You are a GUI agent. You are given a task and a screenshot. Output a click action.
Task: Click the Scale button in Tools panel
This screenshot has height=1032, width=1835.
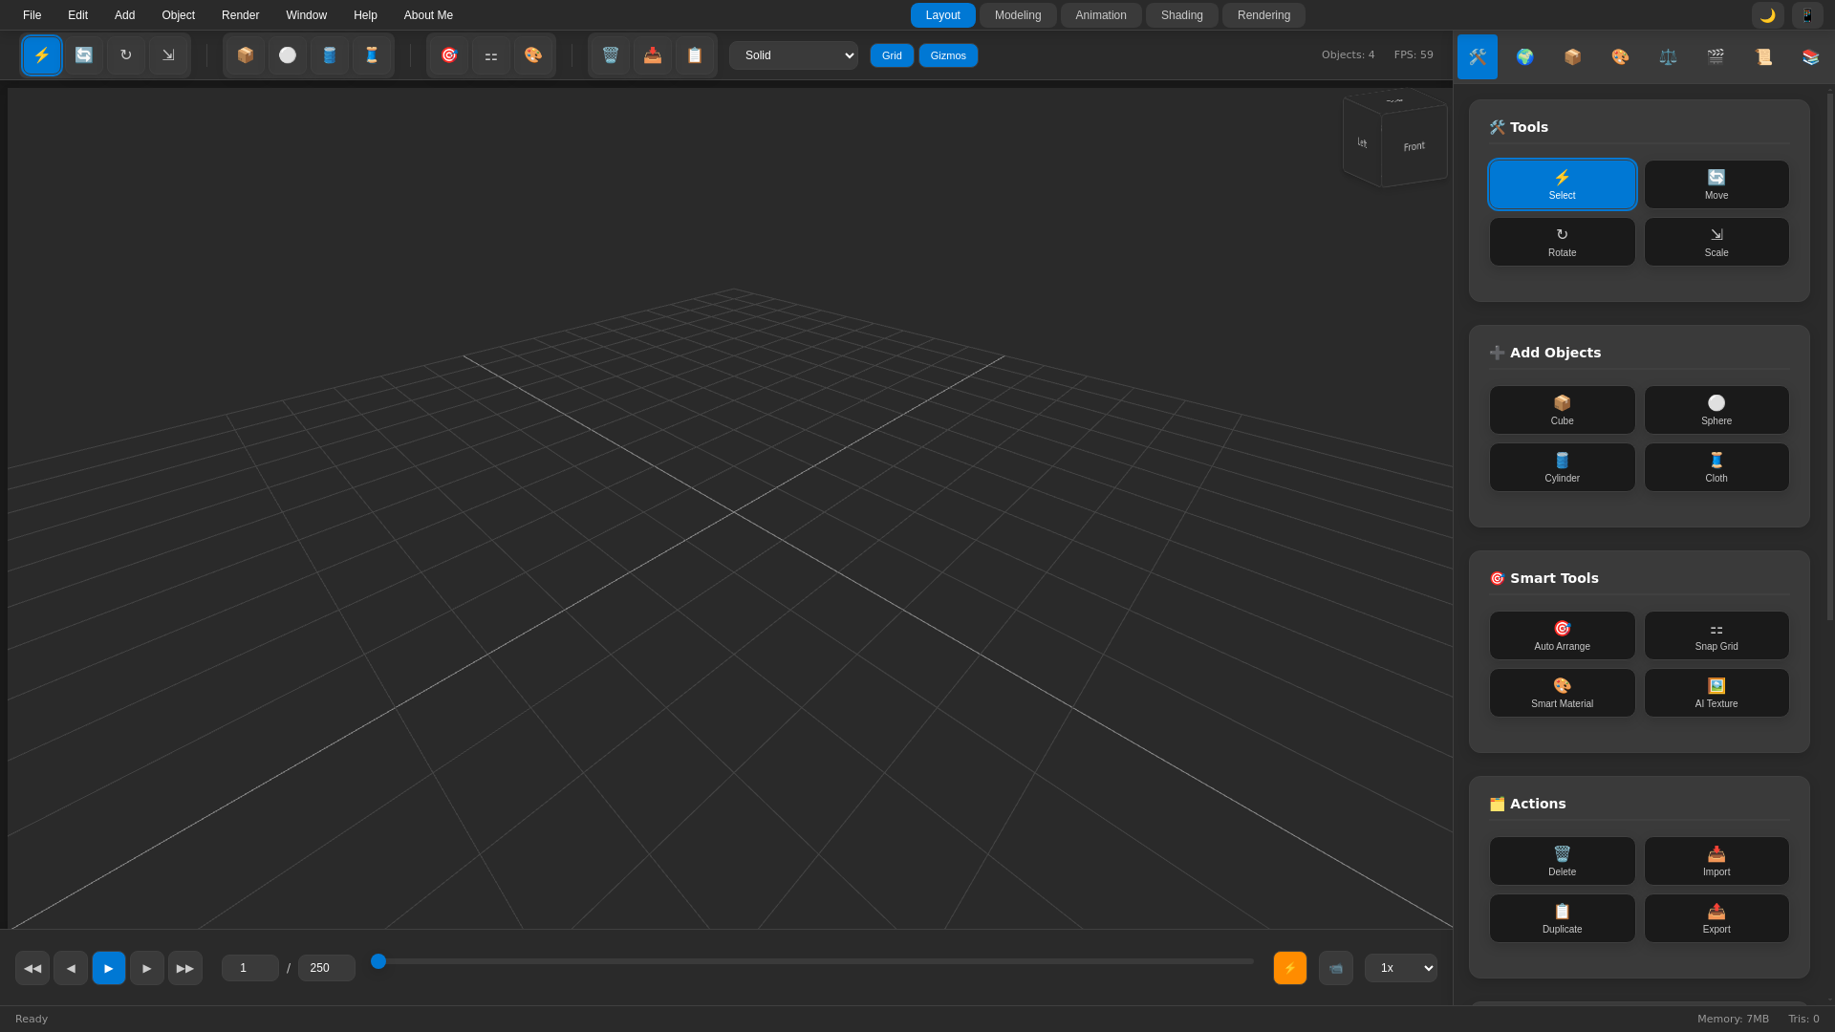pyautogui.click(x=1716, y=242)
